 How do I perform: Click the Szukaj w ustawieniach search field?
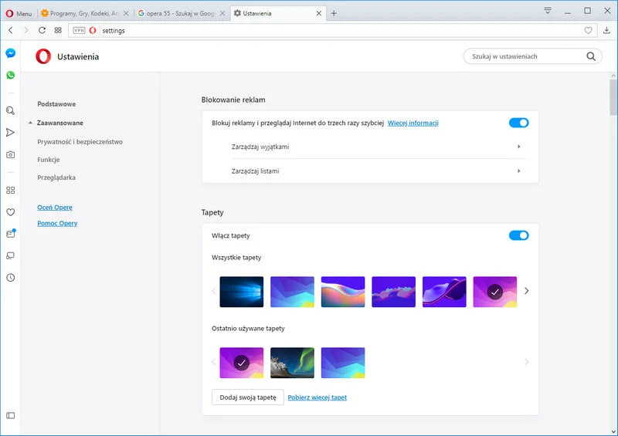click(525, 56)
